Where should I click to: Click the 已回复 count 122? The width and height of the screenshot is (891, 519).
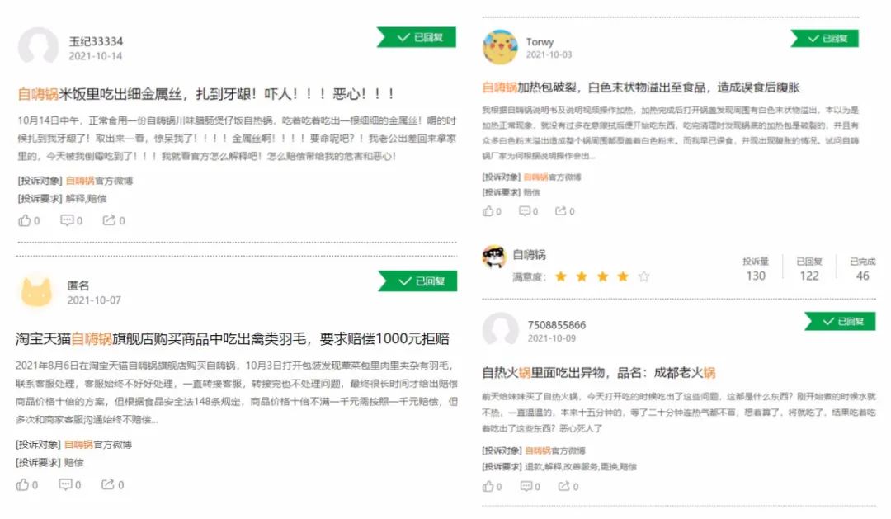click(809, 276)
